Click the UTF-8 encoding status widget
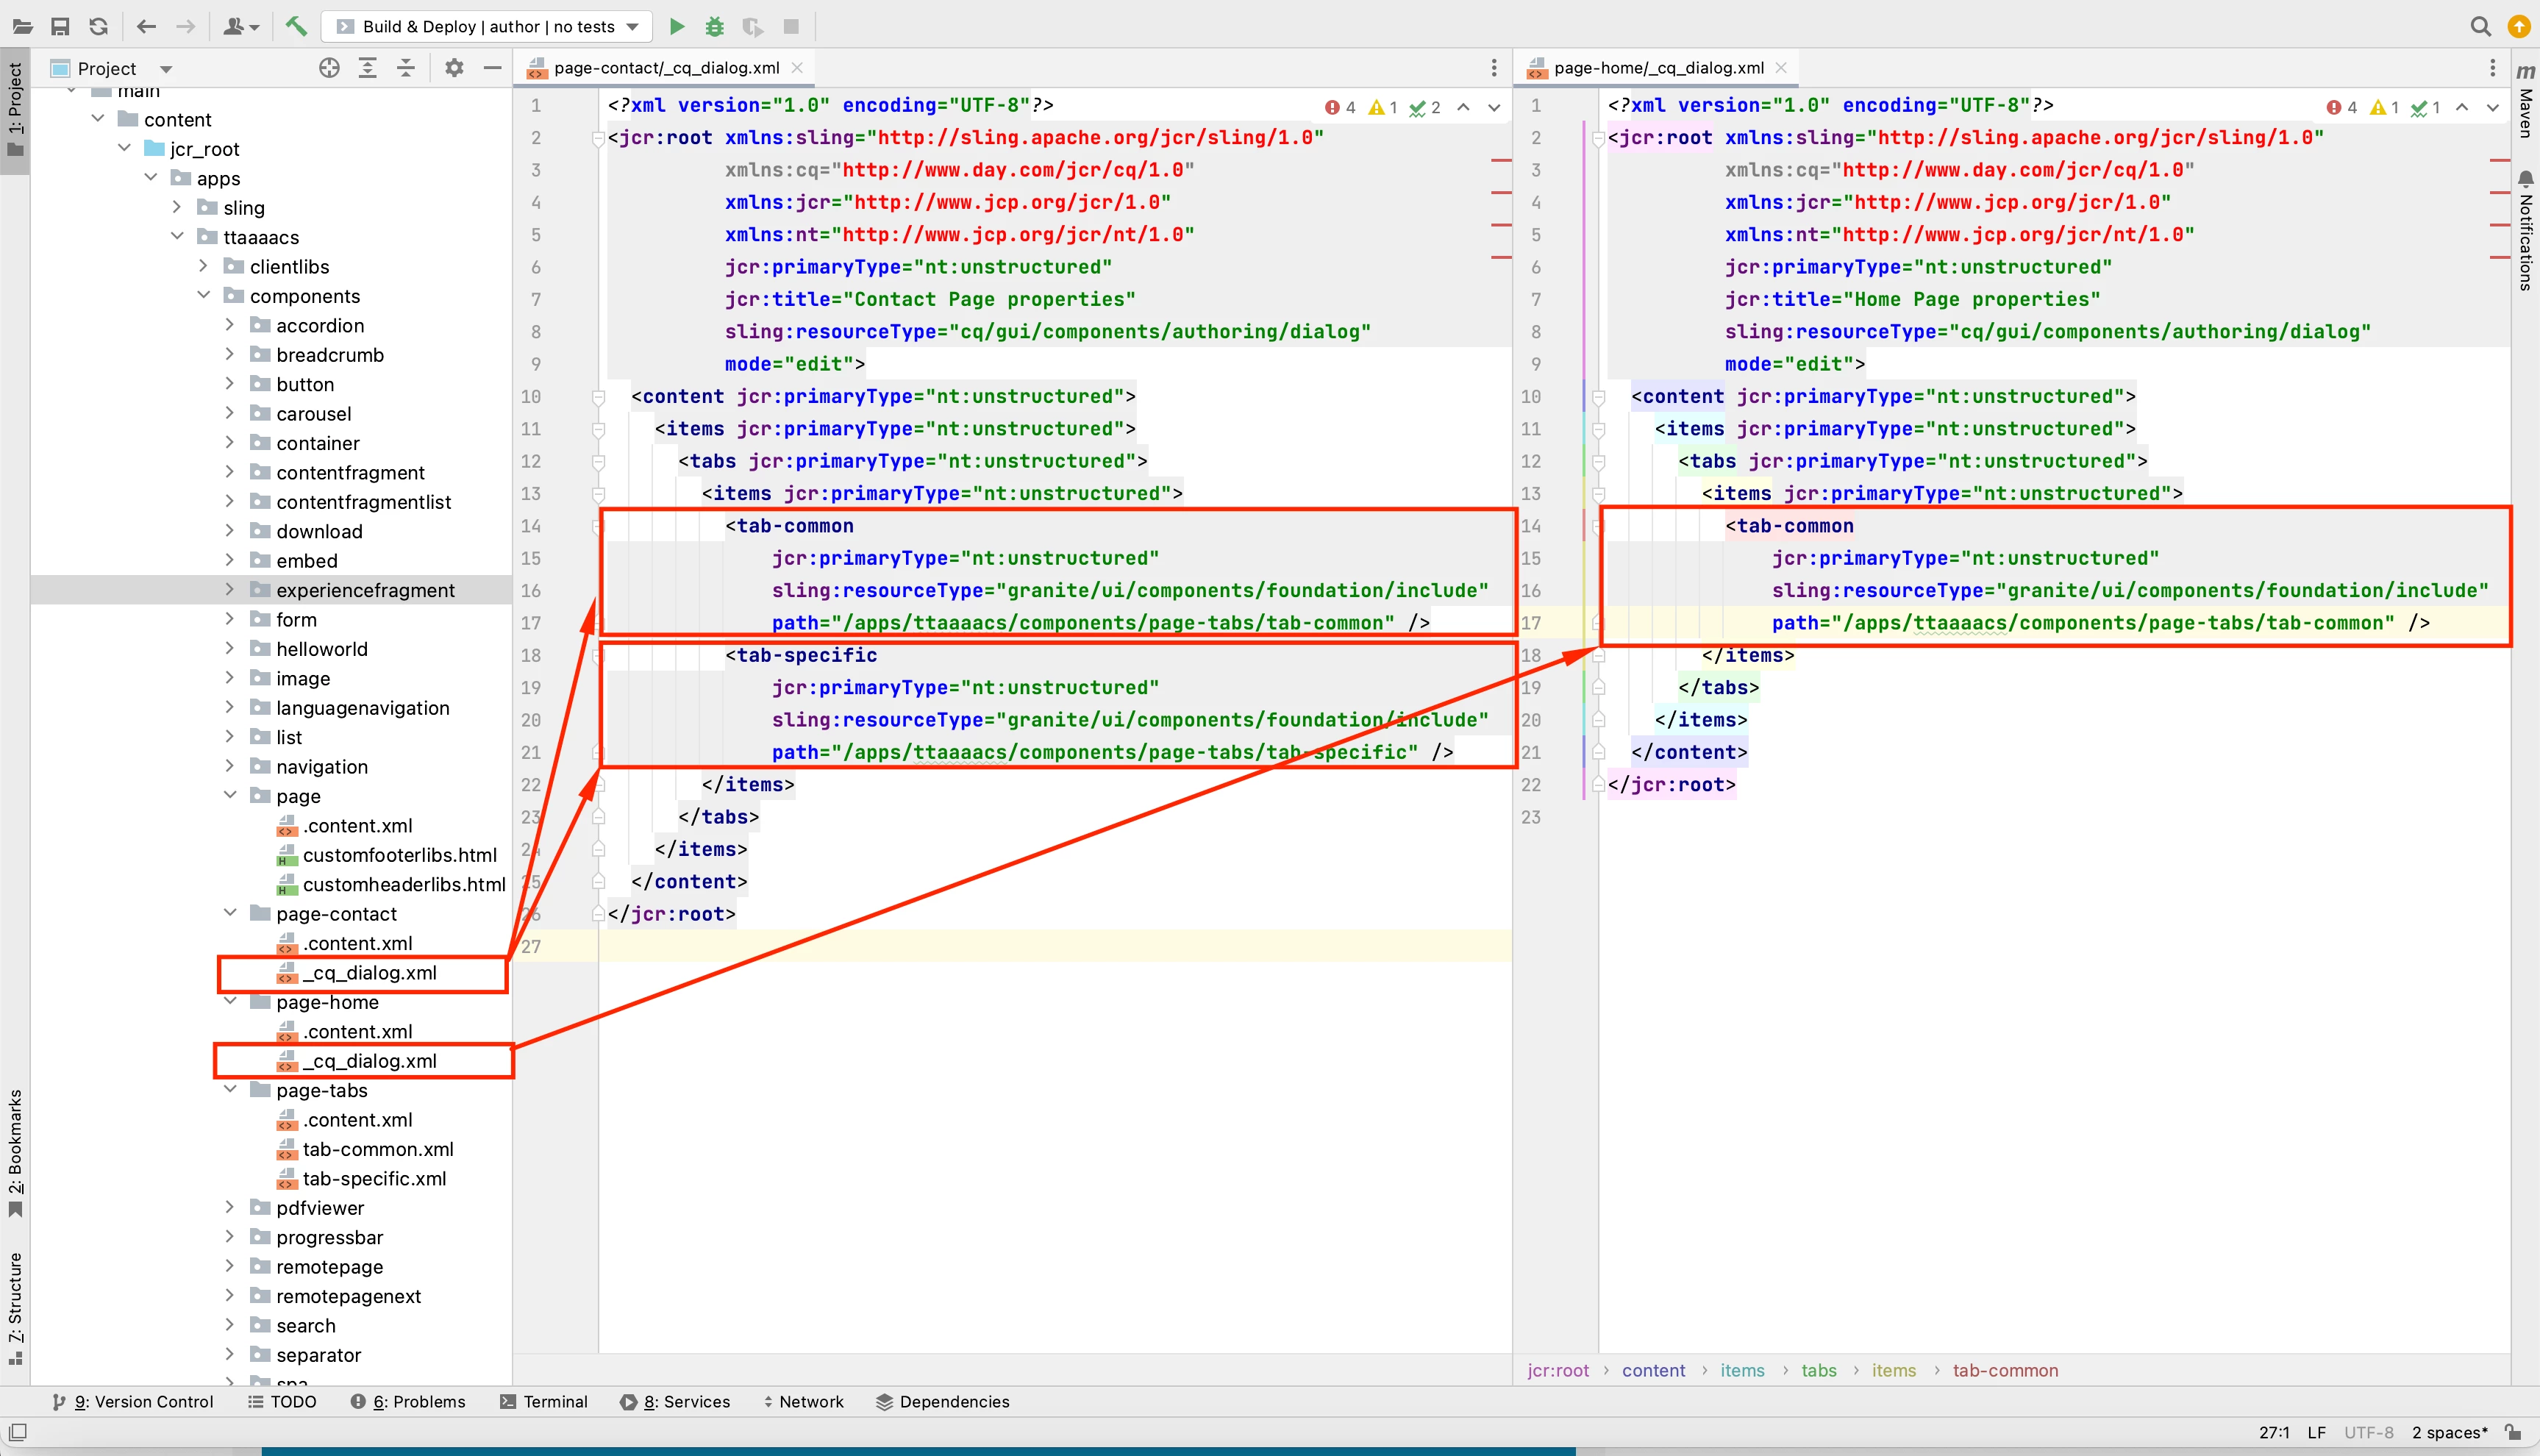The image size is (2540, 1456). click(x=2368, y=1432)
